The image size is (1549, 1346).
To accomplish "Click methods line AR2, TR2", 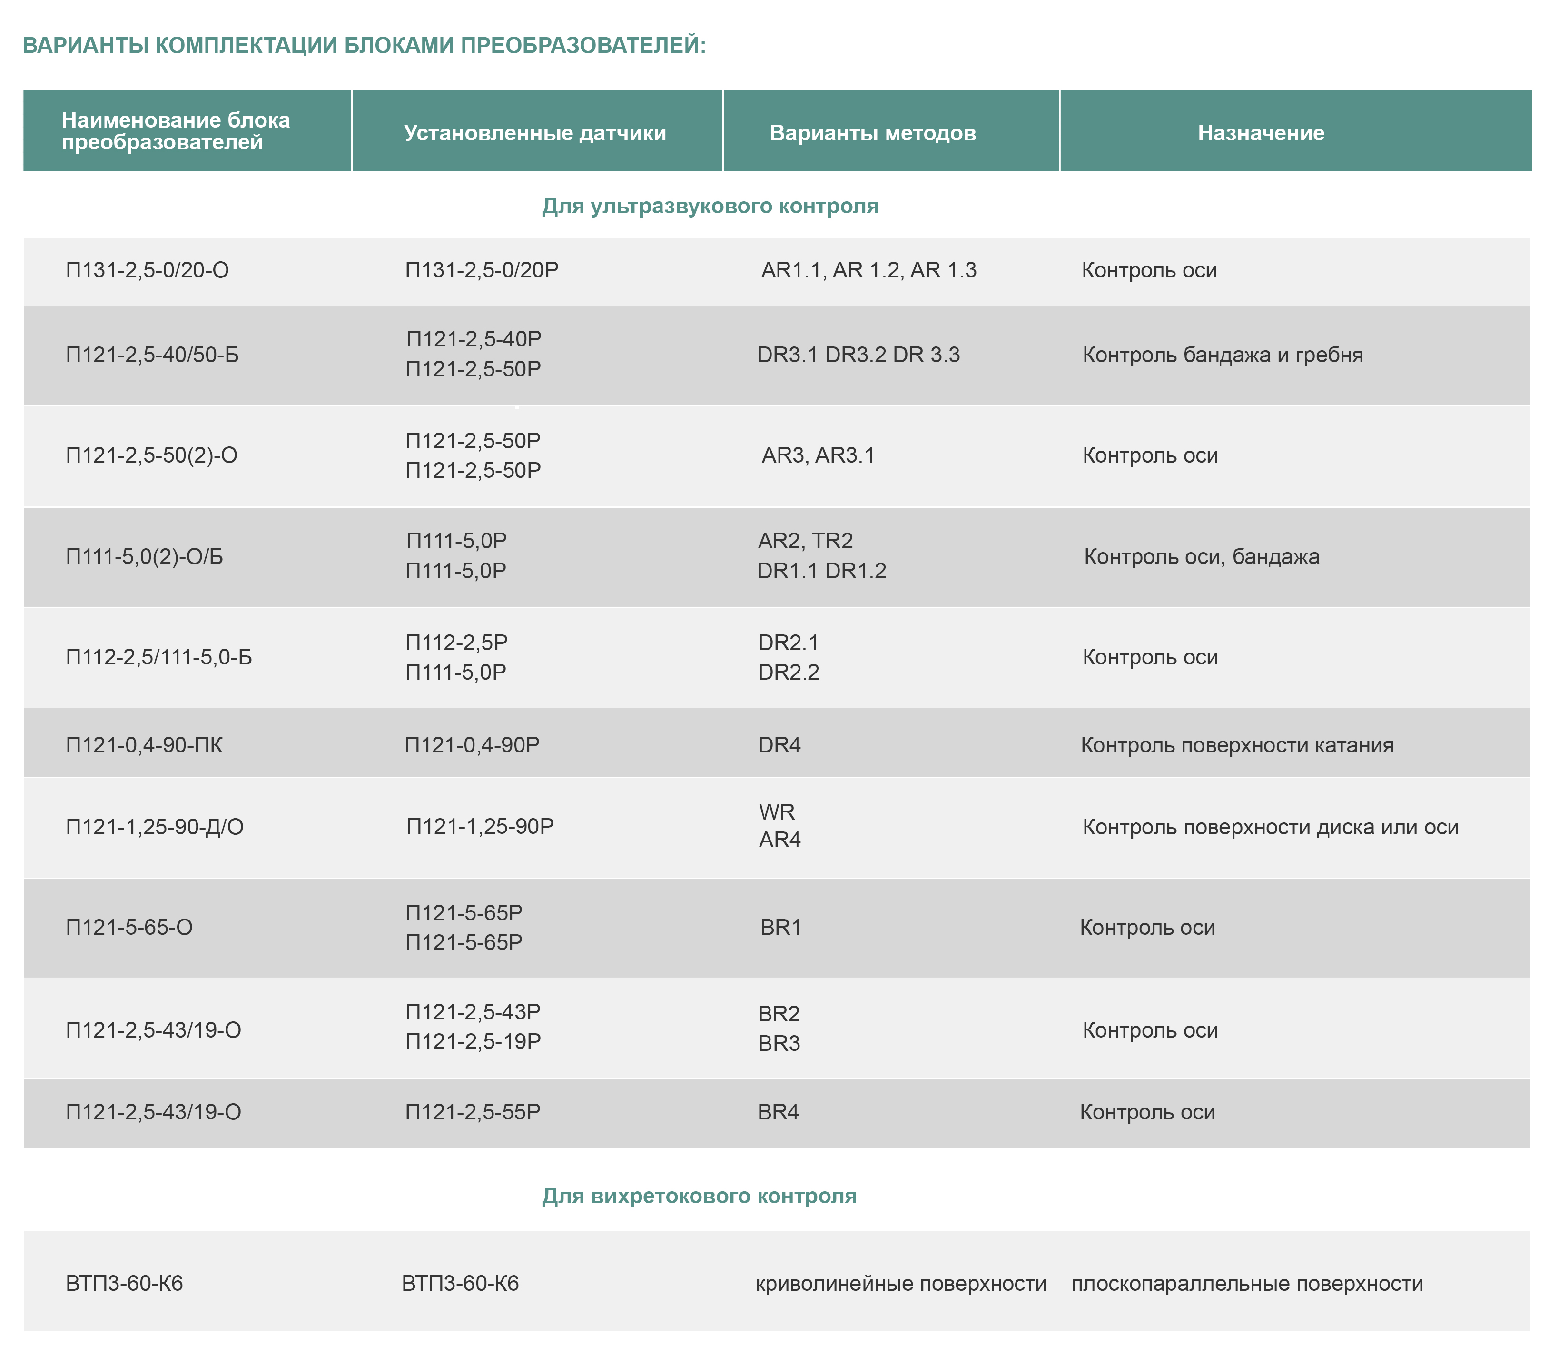I will pos(805,541).
